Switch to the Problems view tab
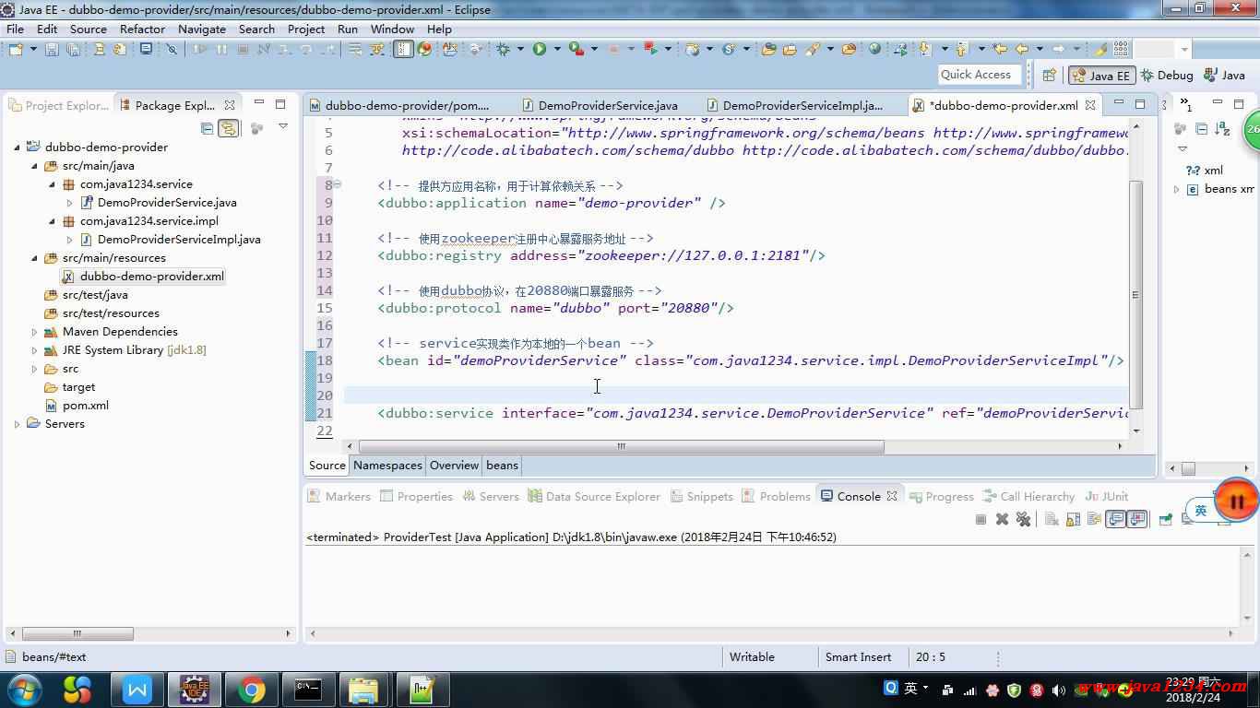Image resolution: width=1260 pixels, height=708 pixels. click(776, 496)
